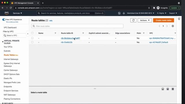
Task: Go to previous page of route tables
Action: coord(159,26)
